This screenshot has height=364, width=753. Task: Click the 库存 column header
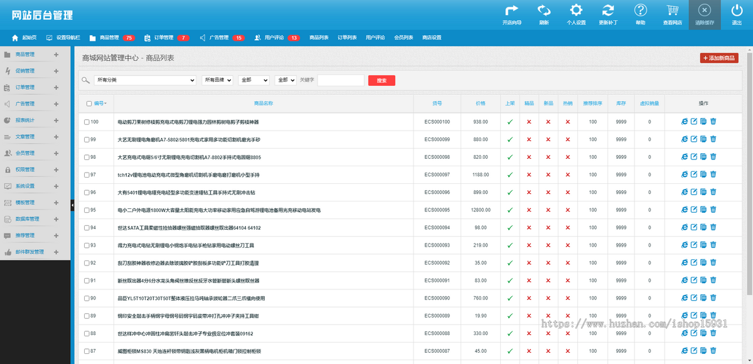tap(621, 103)
